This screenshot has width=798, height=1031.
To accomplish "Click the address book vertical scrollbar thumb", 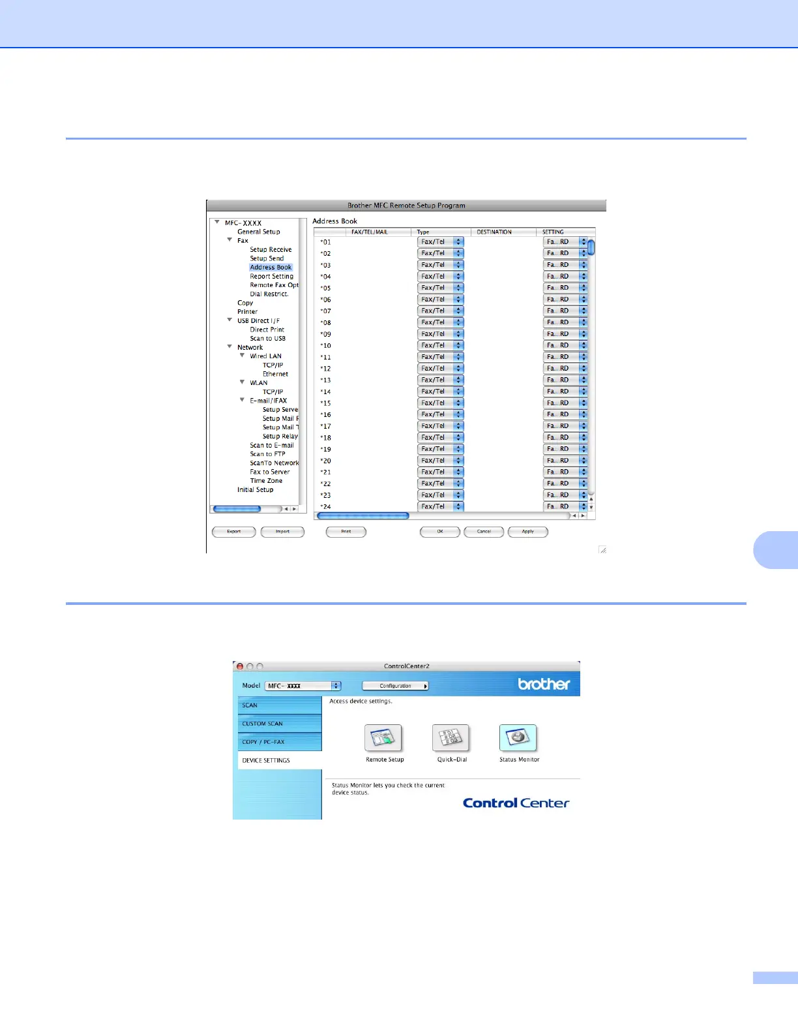I will (591, 247).
